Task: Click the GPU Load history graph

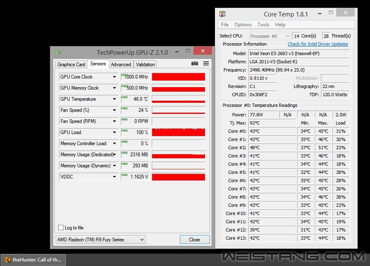Action: [x=178, y=132]
